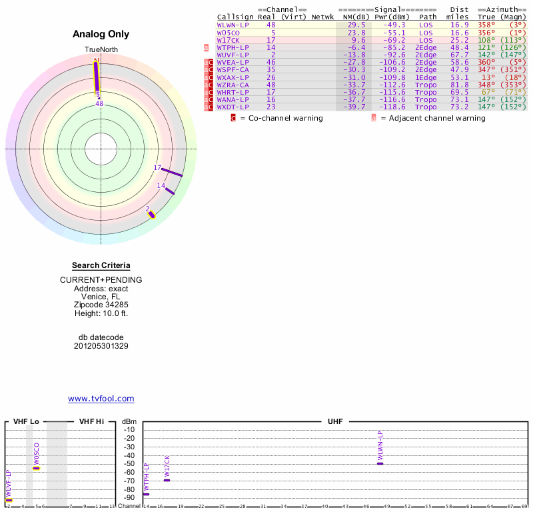Click the yellow-highlighted channel 2 radar marker
Viewport: 533px width, 512px height.
[152, 215]
